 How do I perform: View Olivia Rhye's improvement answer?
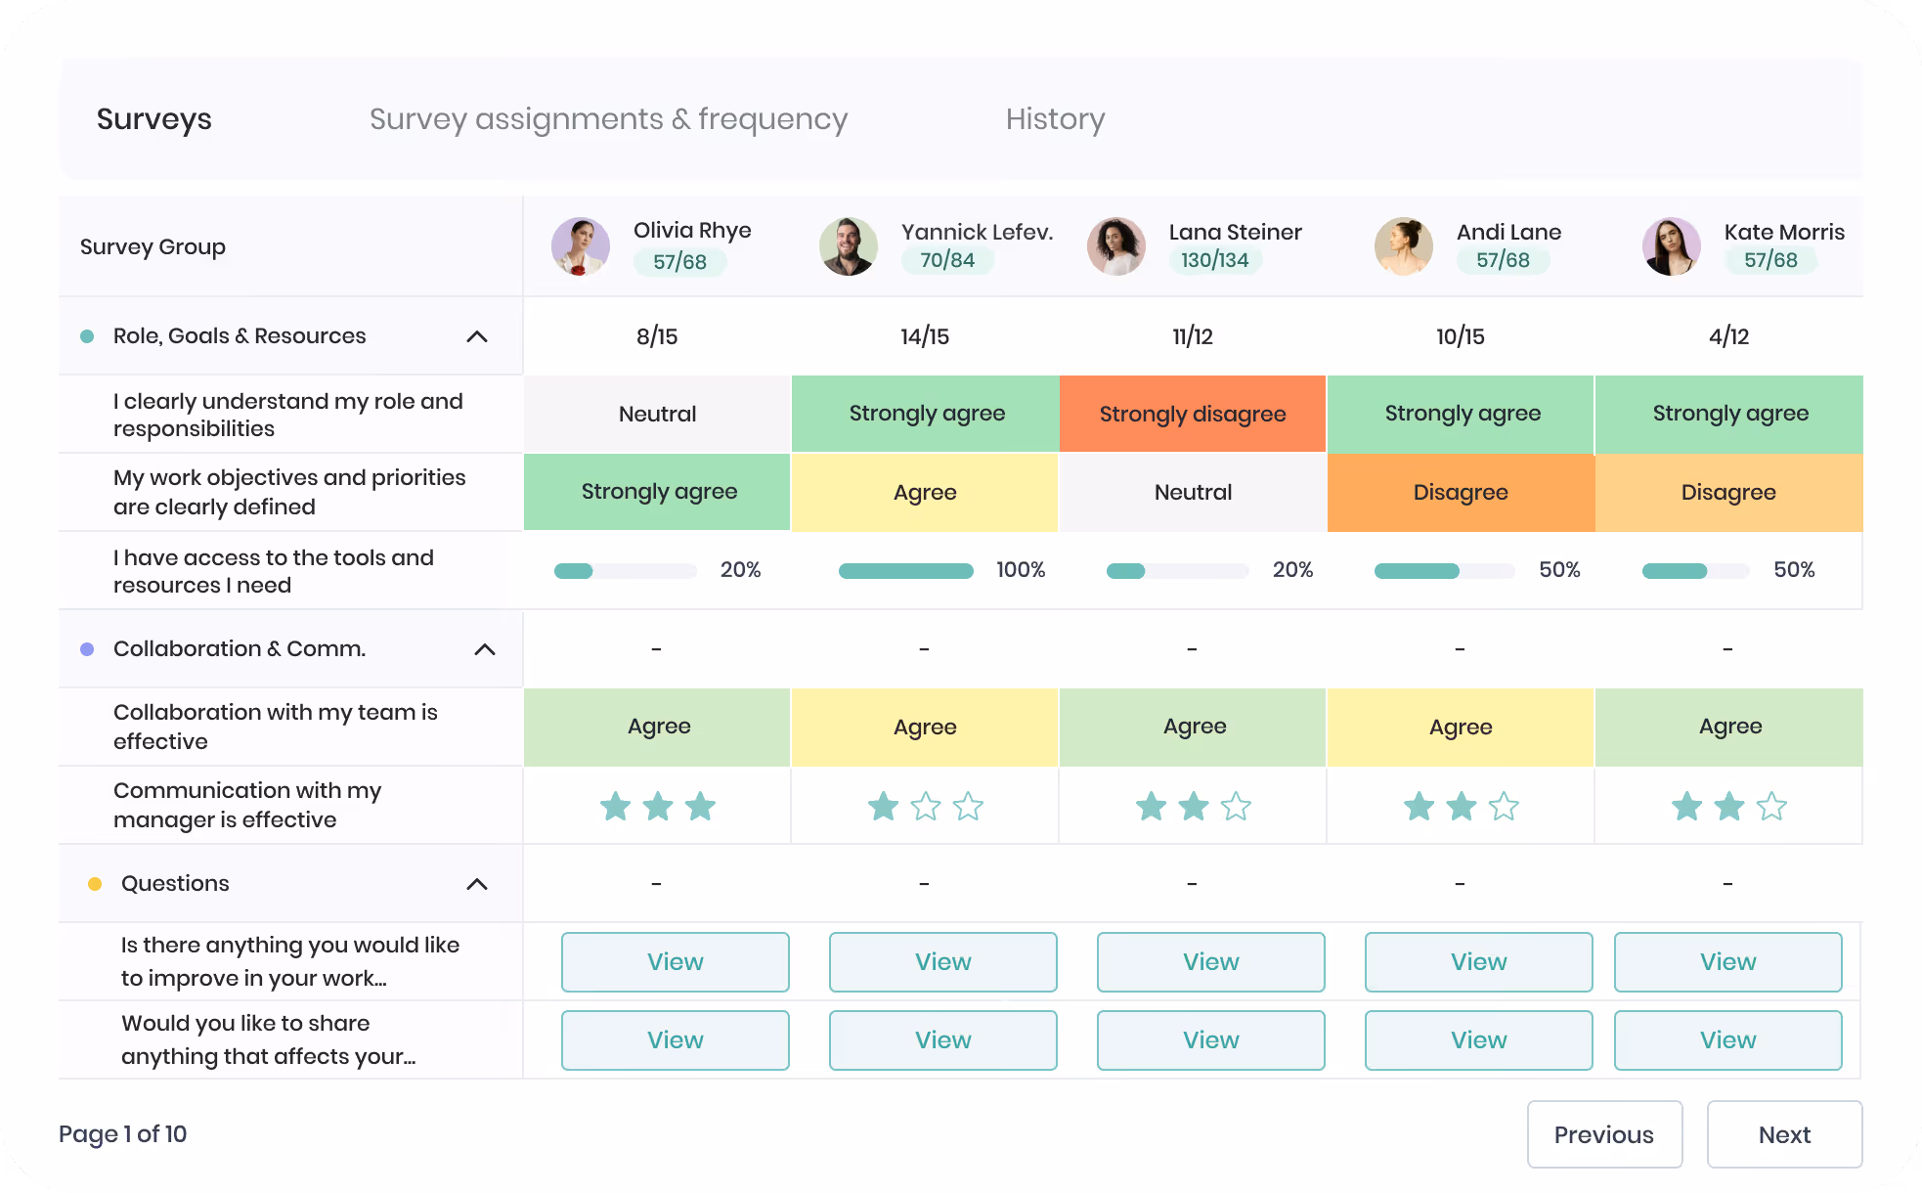(x=676, y=962)
